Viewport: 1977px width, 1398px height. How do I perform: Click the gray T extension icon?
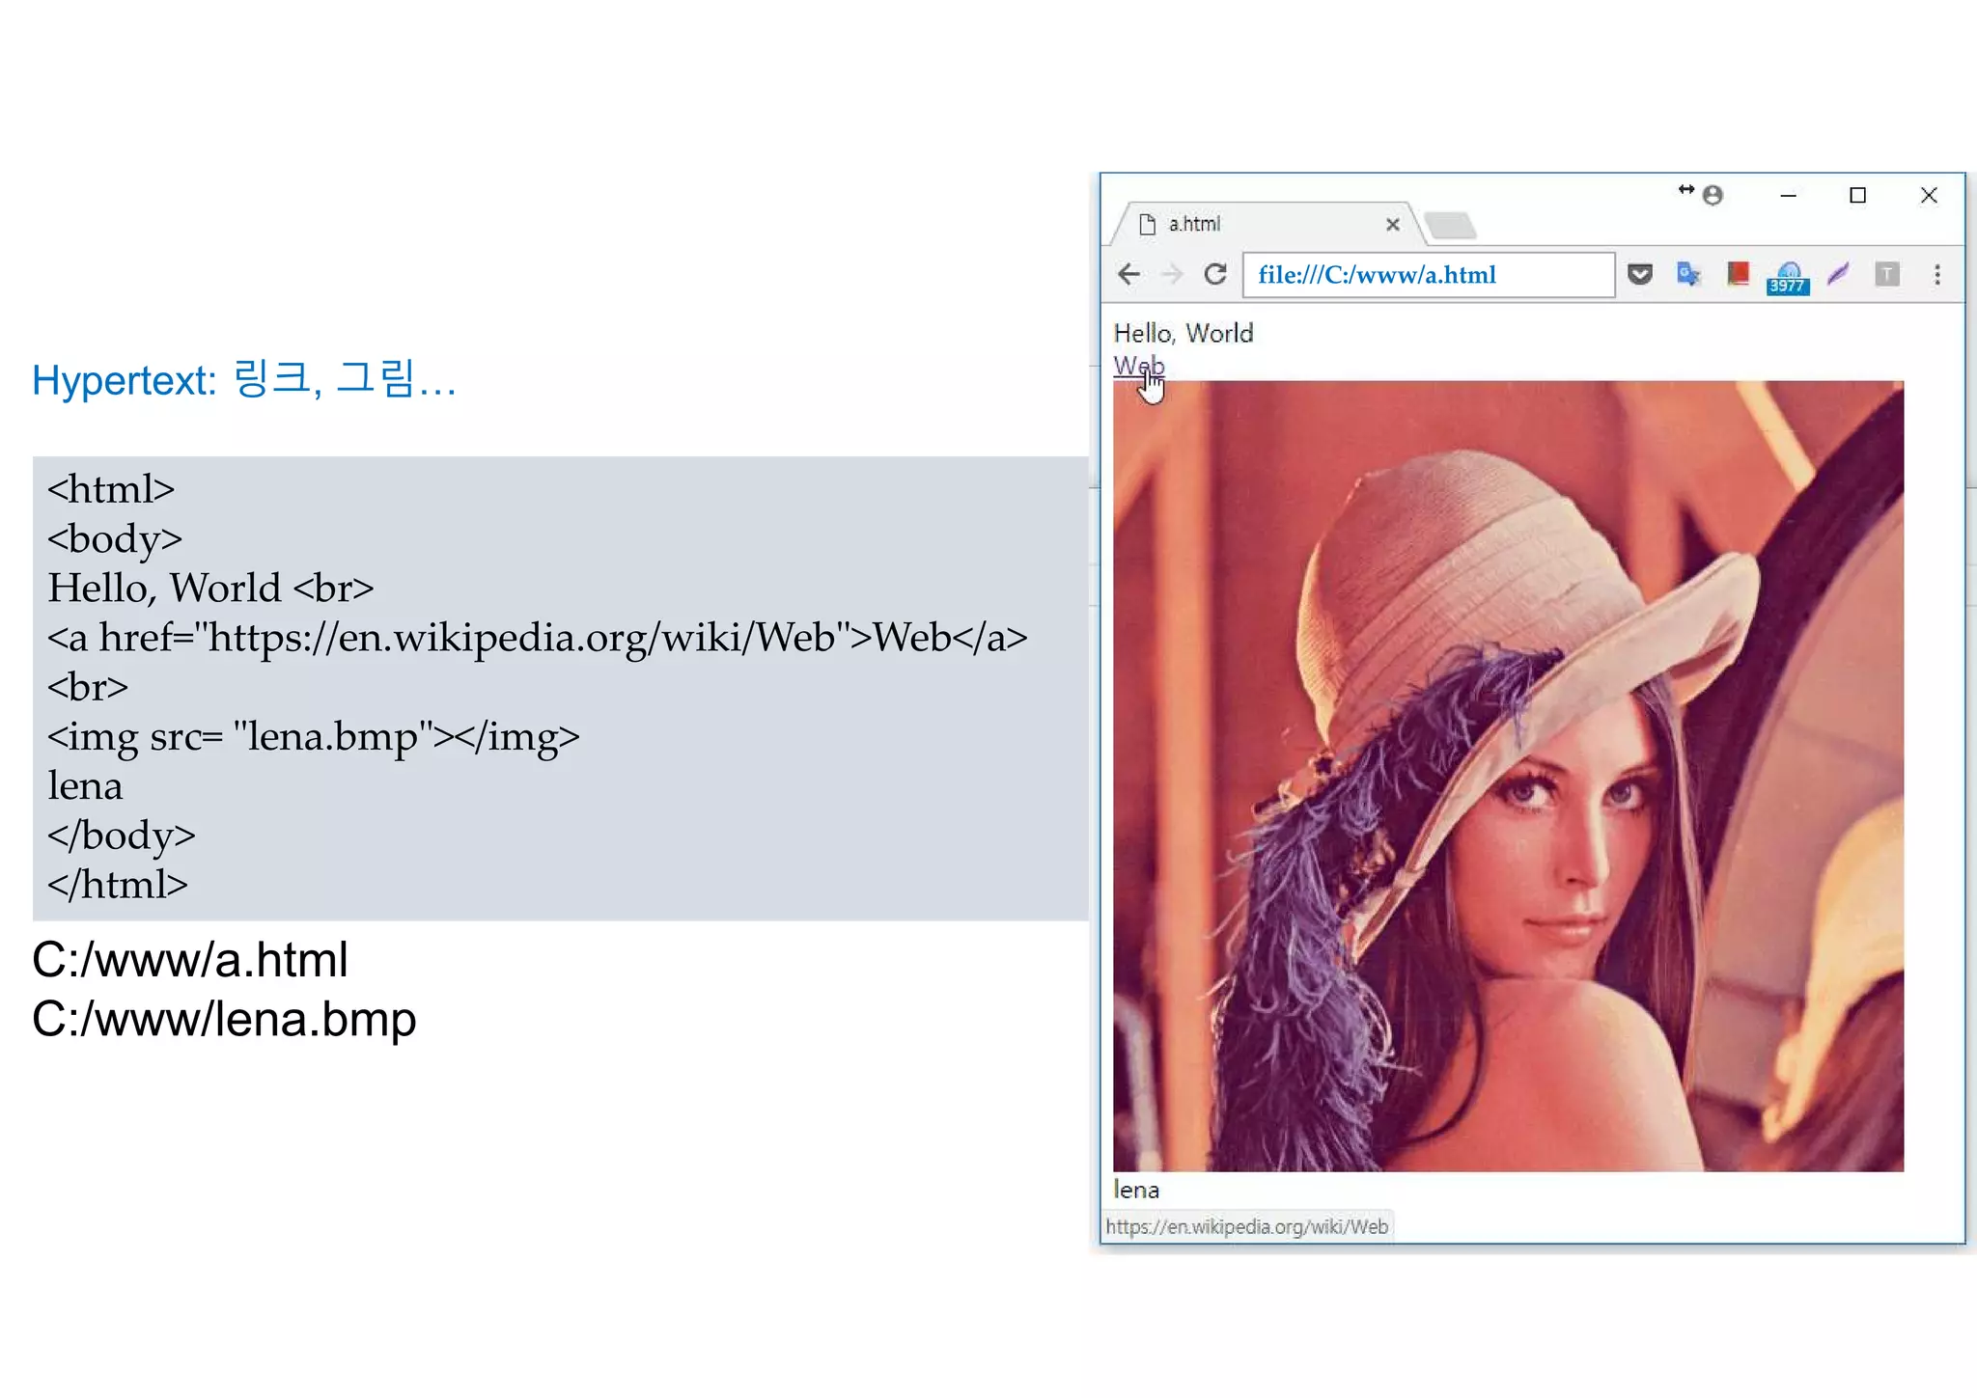click(x=1887, y=275)
